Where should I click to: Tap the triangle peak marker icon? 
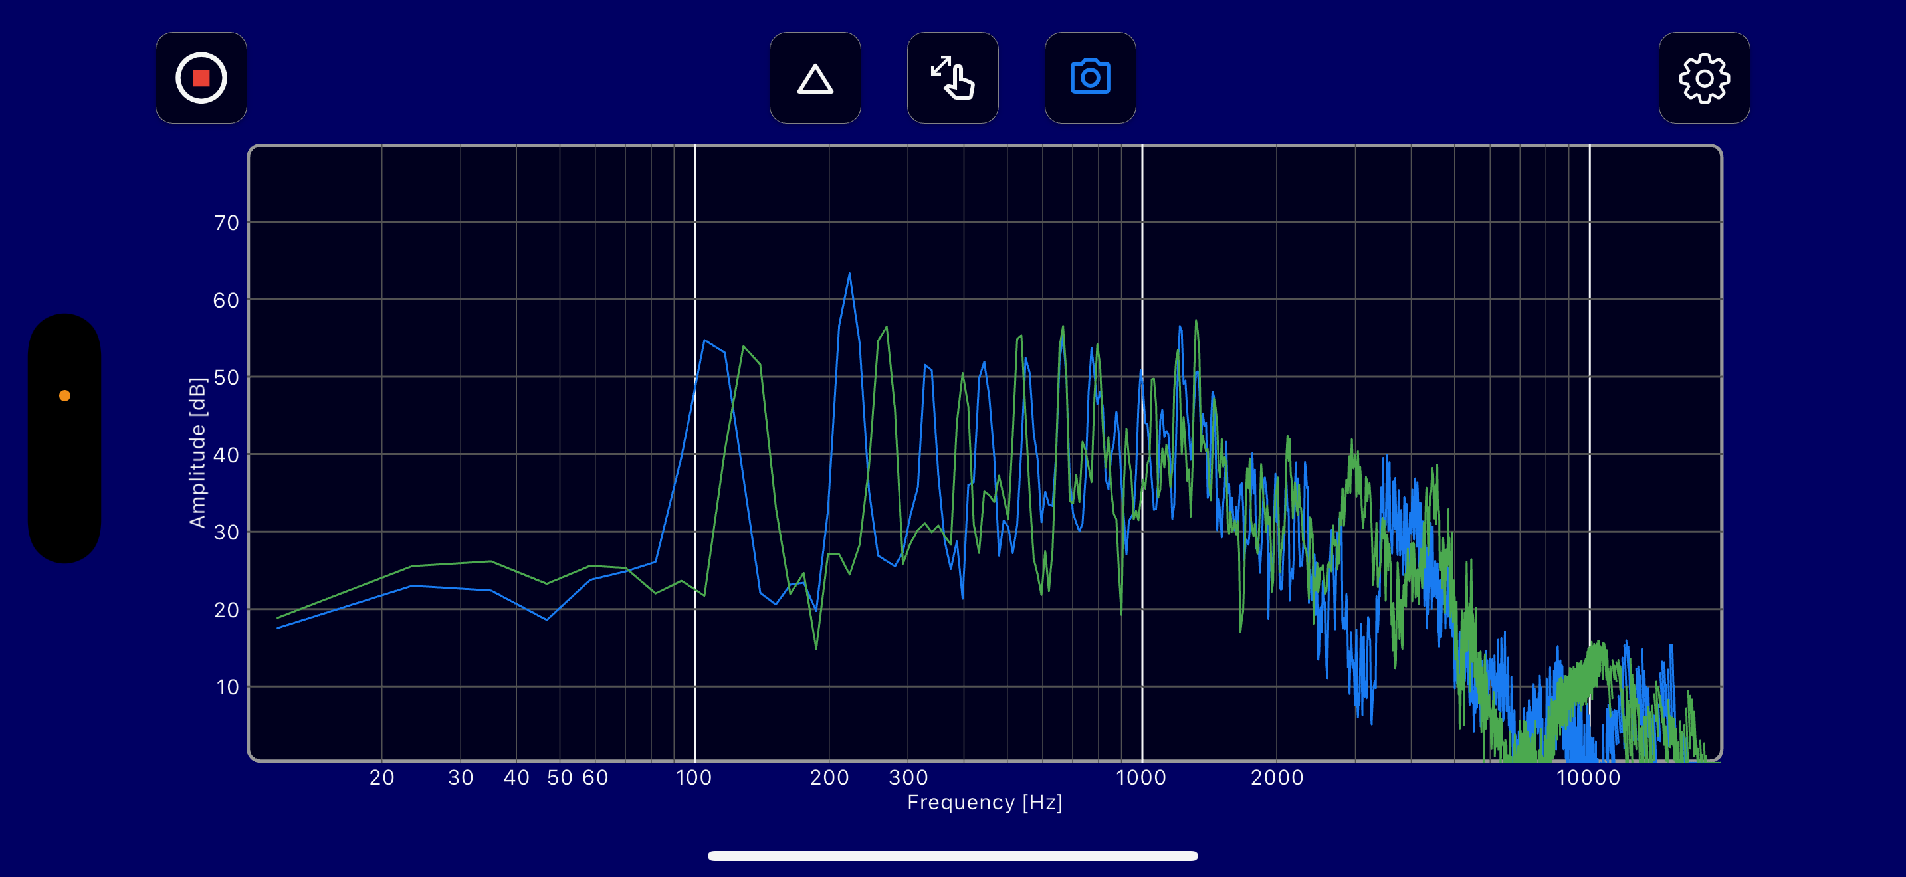(x=815, y=78)
